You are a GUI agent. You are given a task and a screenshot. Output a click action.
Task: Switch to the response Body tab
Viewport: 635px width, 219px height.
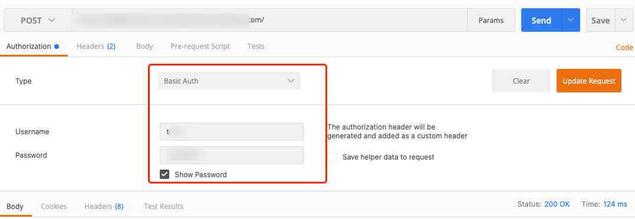point(15,207)
